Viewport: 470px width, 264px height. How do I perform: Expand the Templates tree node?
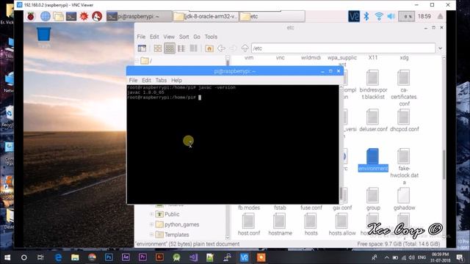click(x=152, y=235)
